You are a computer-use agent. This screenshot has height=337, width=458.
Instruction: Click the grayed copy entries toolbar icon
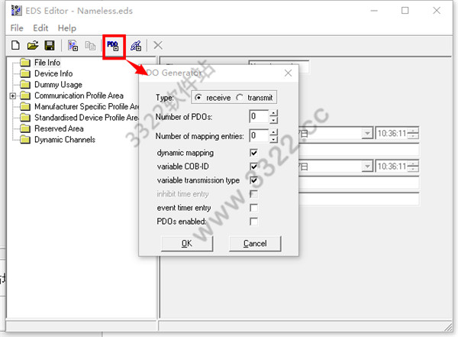[90, 46]
